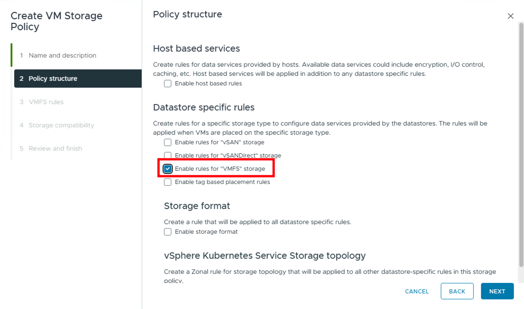Close the Create VM Storage Policy wizard
Viewport: 524px width, 309px height.
(x=511, y=16)
